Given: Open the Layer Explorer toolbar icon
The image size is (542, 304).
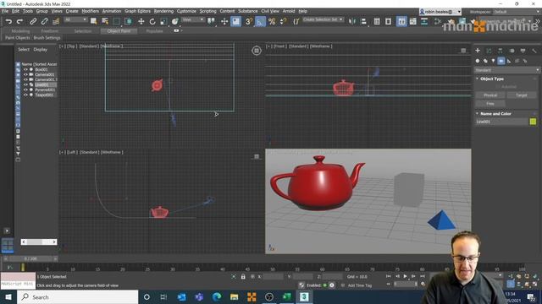Looking at the screenshot, I should pos(388,21).
